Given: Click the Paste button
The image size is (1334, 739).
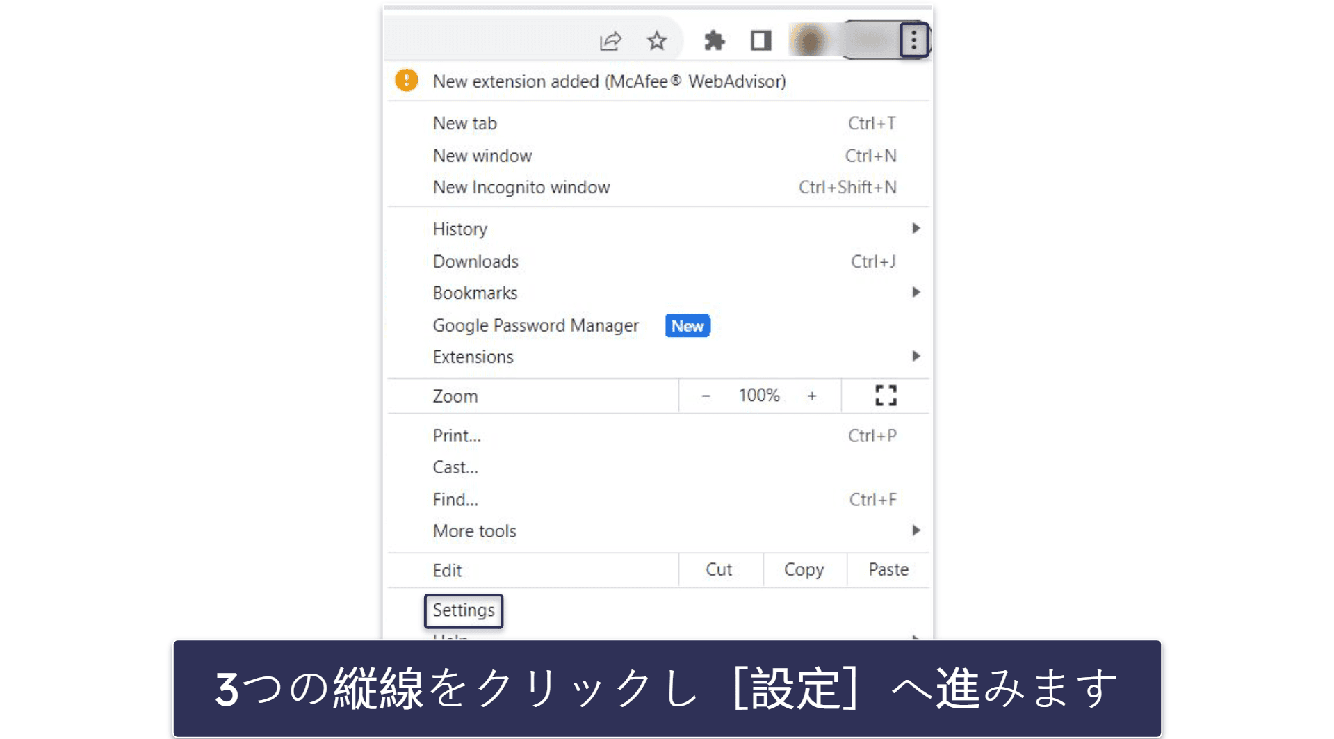Looking at the screenshot, I should (x=888, y=570).
